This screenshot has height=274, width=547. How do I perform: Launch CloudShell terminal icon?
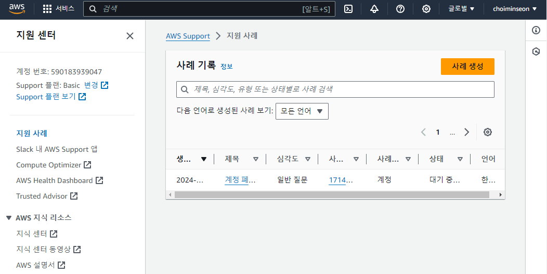click(x=348, y=9)
